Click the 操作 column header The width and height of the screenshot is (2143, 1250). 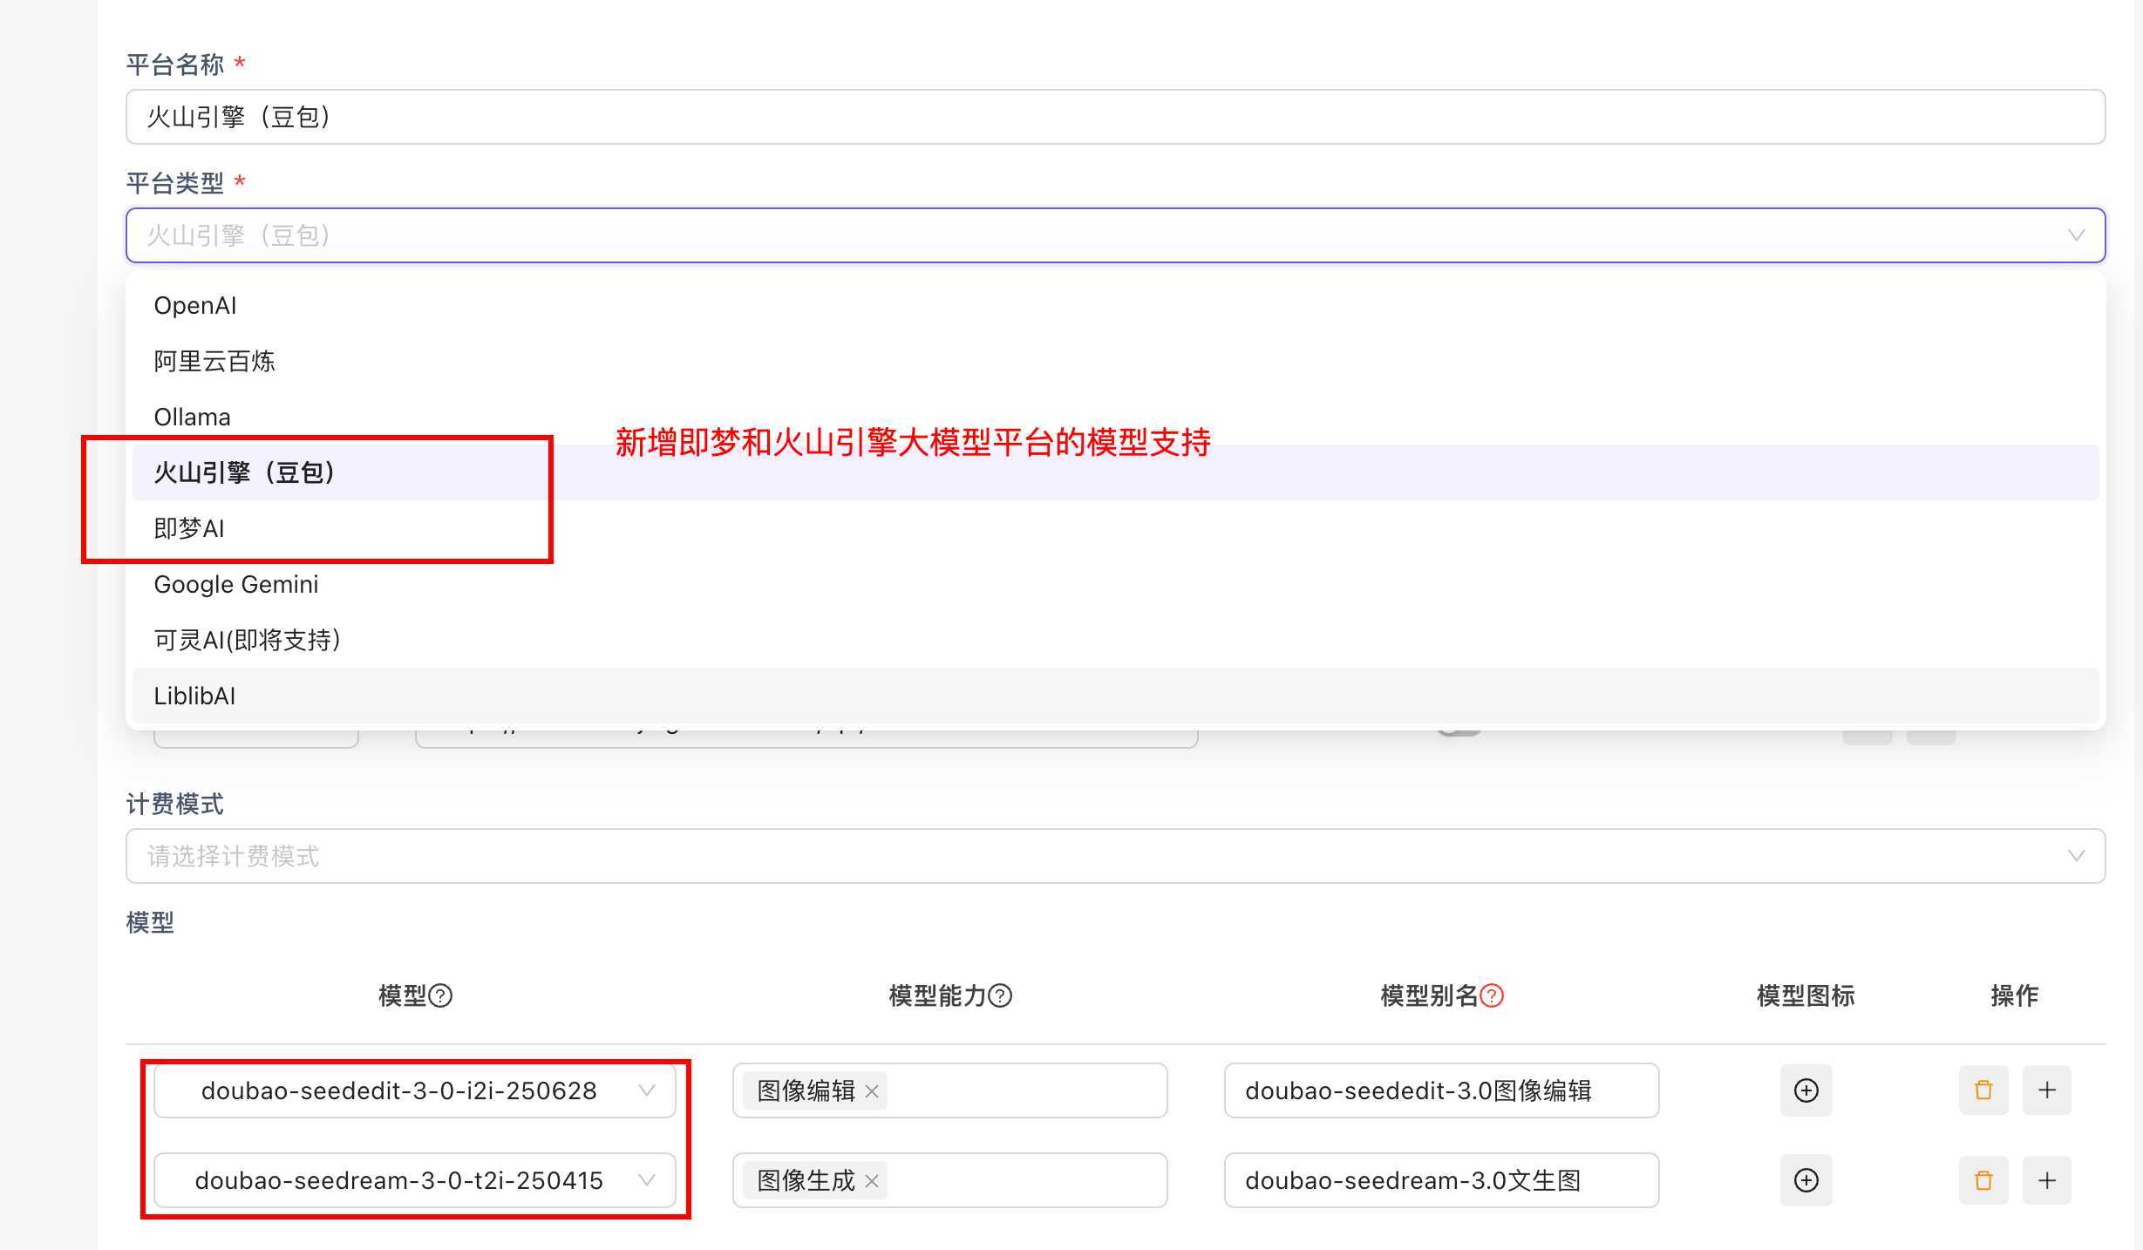2015,995
